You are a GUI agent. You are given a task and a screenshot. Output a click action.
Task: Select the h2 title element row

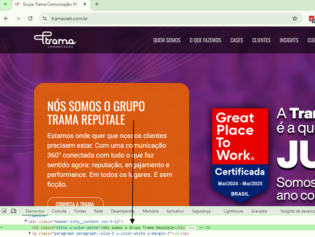point(157,228)
